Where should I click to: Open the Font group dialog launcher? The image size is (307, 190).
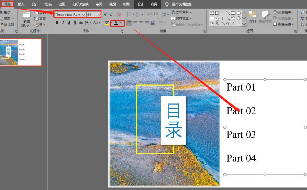tap(122, 31)
